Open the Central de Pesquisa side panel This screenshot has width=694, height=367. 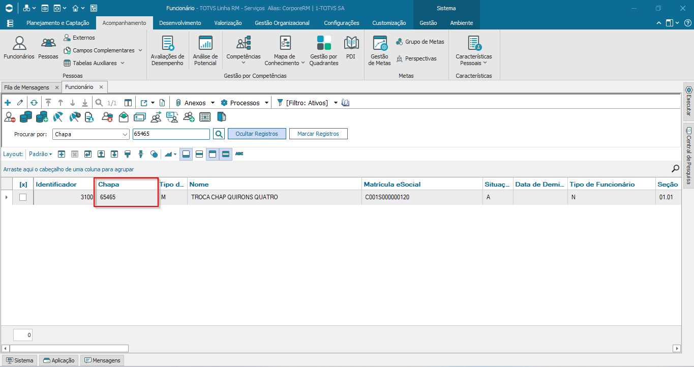click(x=689, y=156)
